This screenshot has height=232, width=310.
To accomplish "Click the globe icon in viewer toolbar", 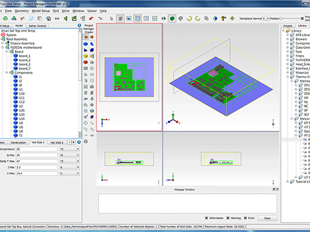I will tap(172, 19).
